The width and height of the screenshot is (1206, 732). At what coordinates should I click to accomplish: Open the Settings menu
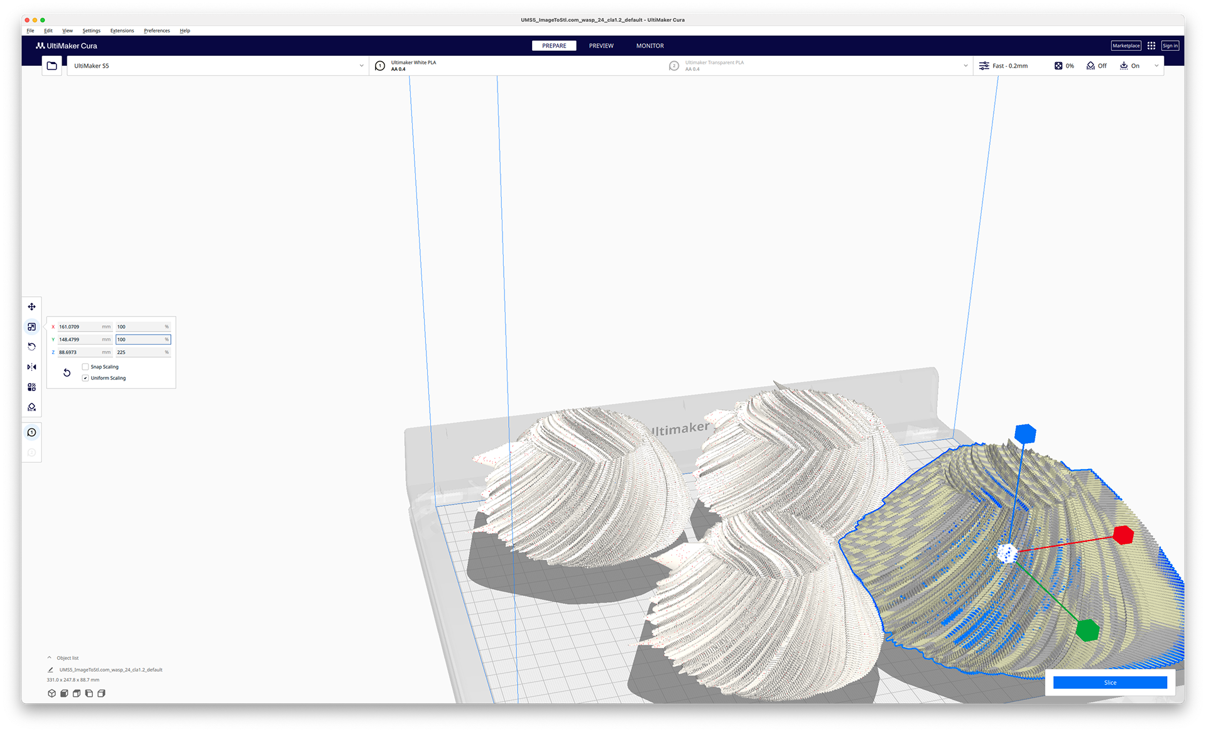click(91, 31)
